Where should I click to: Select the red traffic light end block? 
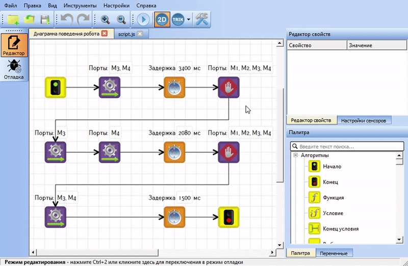[228, 216]
